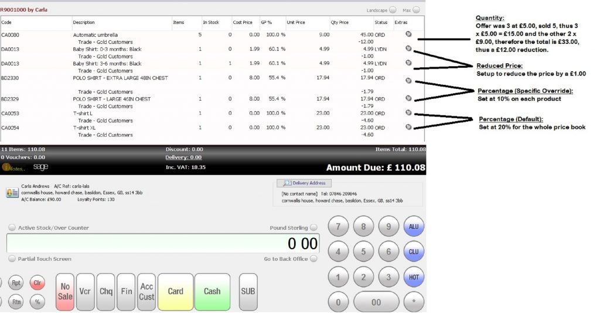Tap keypad digit 4
This screenshot has height=313, width=600.
[x=338, y=252]
